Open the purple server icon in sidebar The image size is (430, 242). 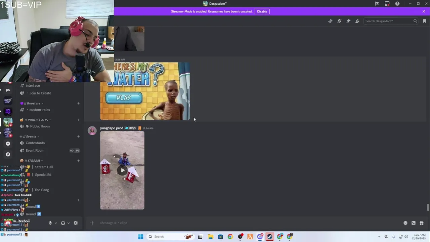(x=8, y=111)
